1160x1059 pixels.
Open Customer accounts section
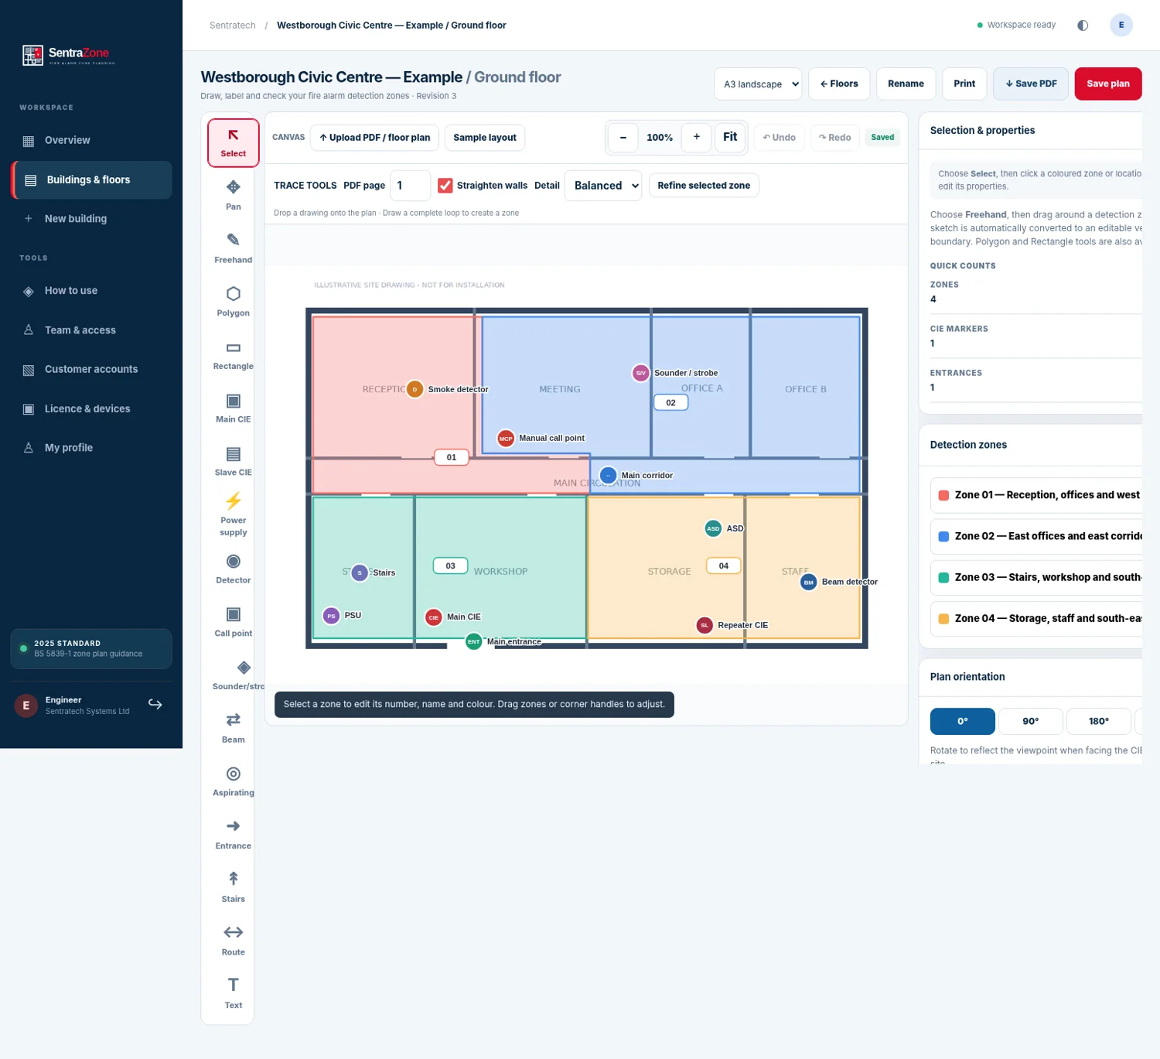[x=91, y=369]
